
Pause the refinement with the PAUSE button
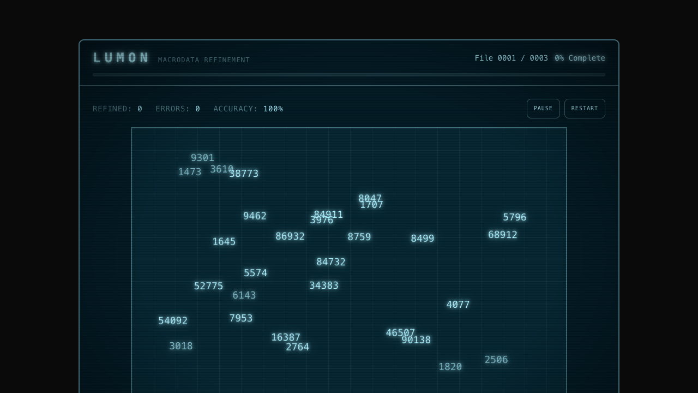pos(543,109)
